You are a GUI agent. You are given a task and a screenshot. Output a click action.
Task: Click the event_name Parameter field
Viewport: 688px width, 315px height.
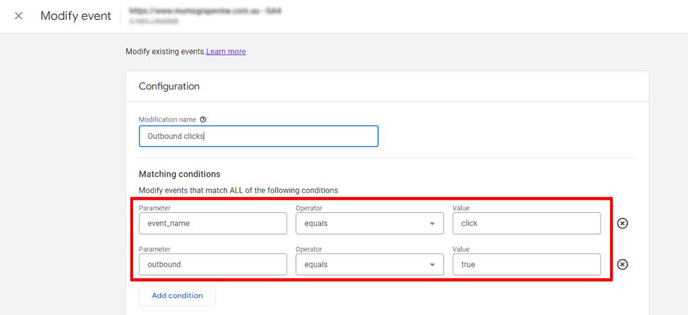[212, 224]
